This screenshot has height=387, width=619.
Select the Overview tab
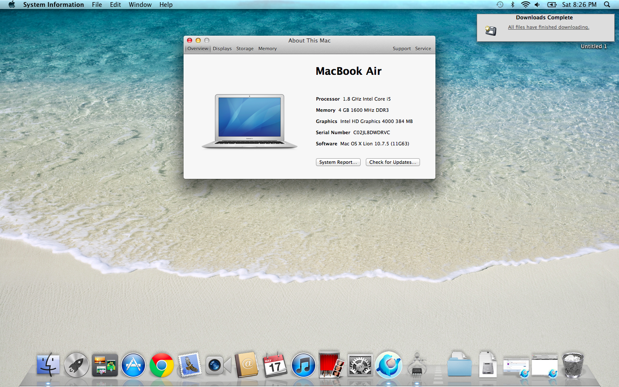pos(198,49)
